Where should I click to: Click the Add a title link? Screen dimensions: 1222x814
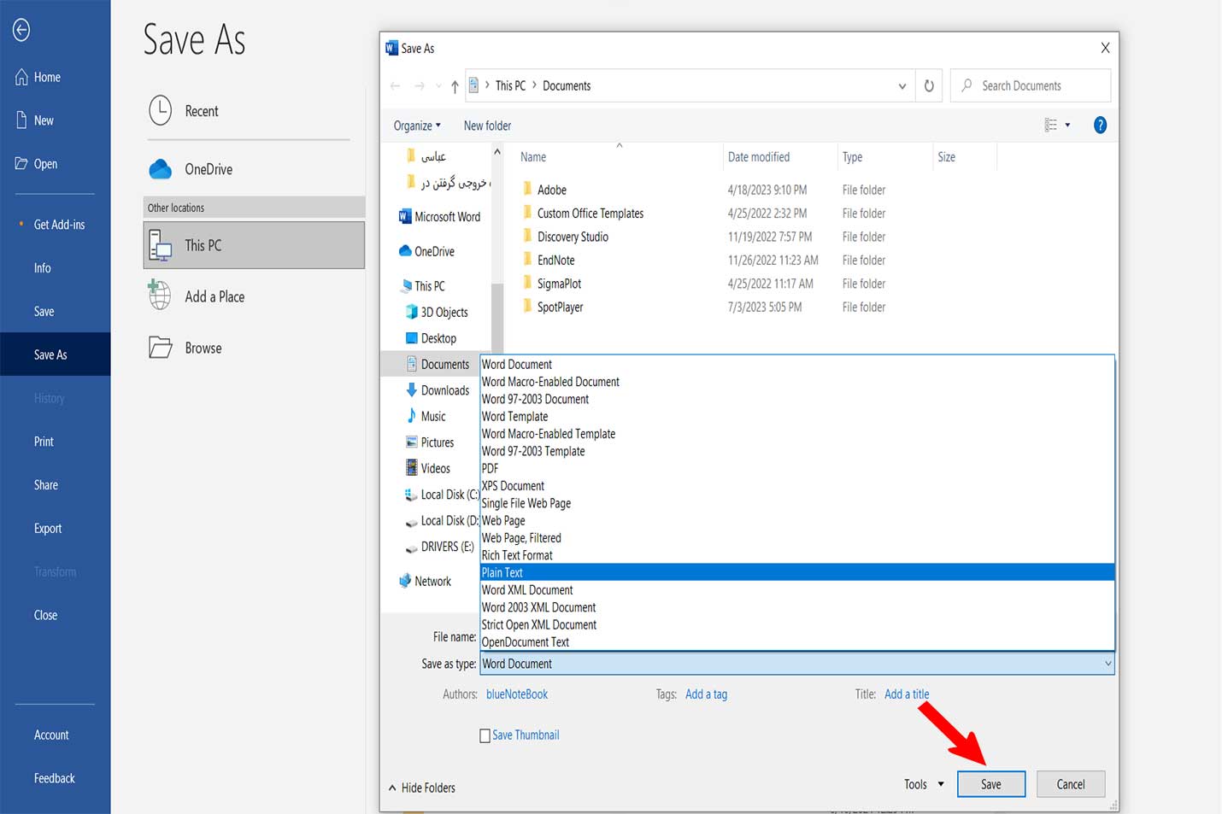[x=907, y=694]
